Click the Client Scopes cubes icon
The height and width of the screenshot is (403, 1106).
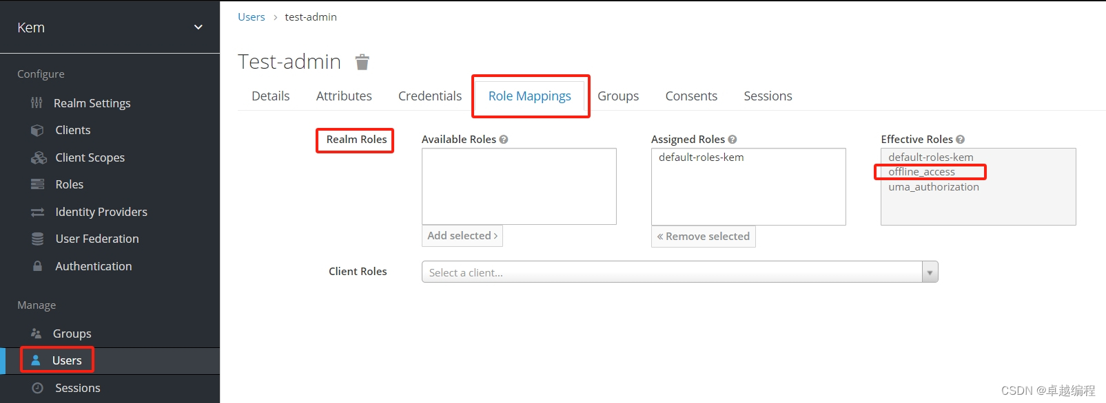coord(39,157)
